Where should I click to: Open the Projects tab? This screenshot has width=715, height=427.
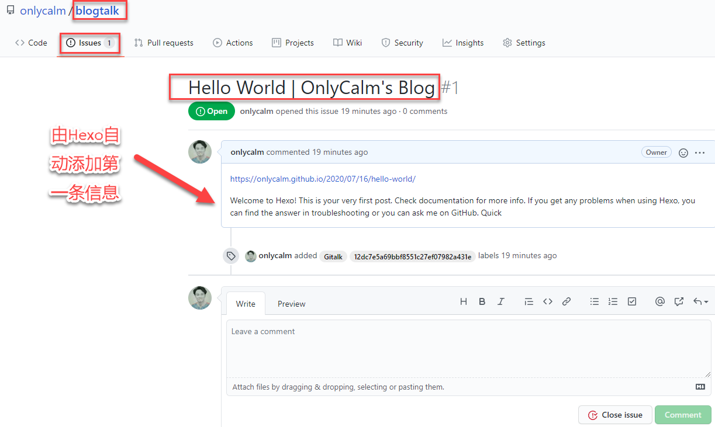click(x=293, y=43)
